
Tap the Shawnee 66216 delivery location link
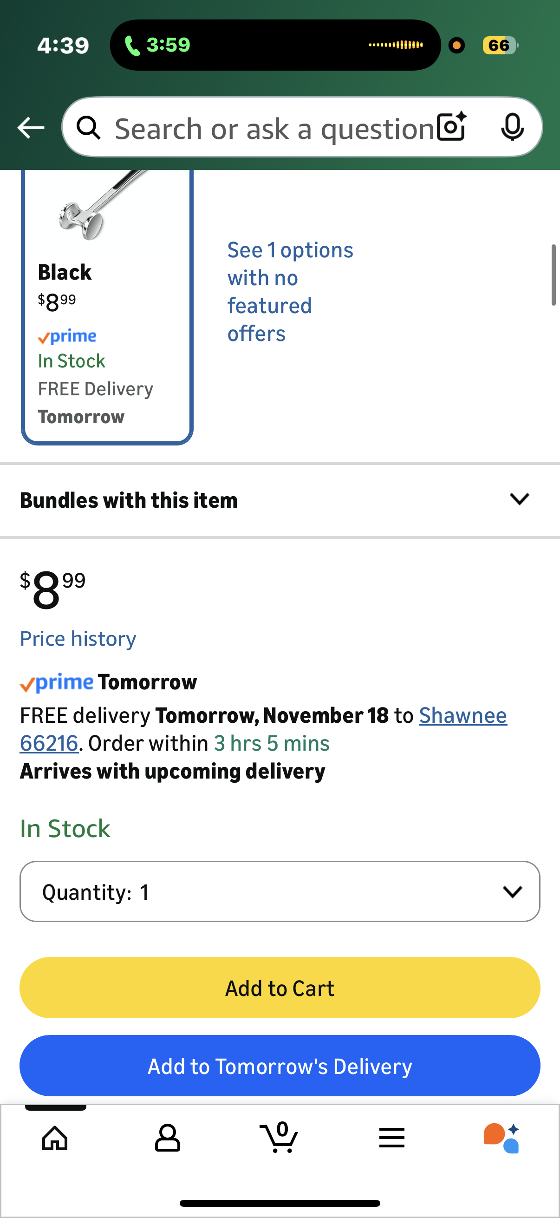pos(462,715)
